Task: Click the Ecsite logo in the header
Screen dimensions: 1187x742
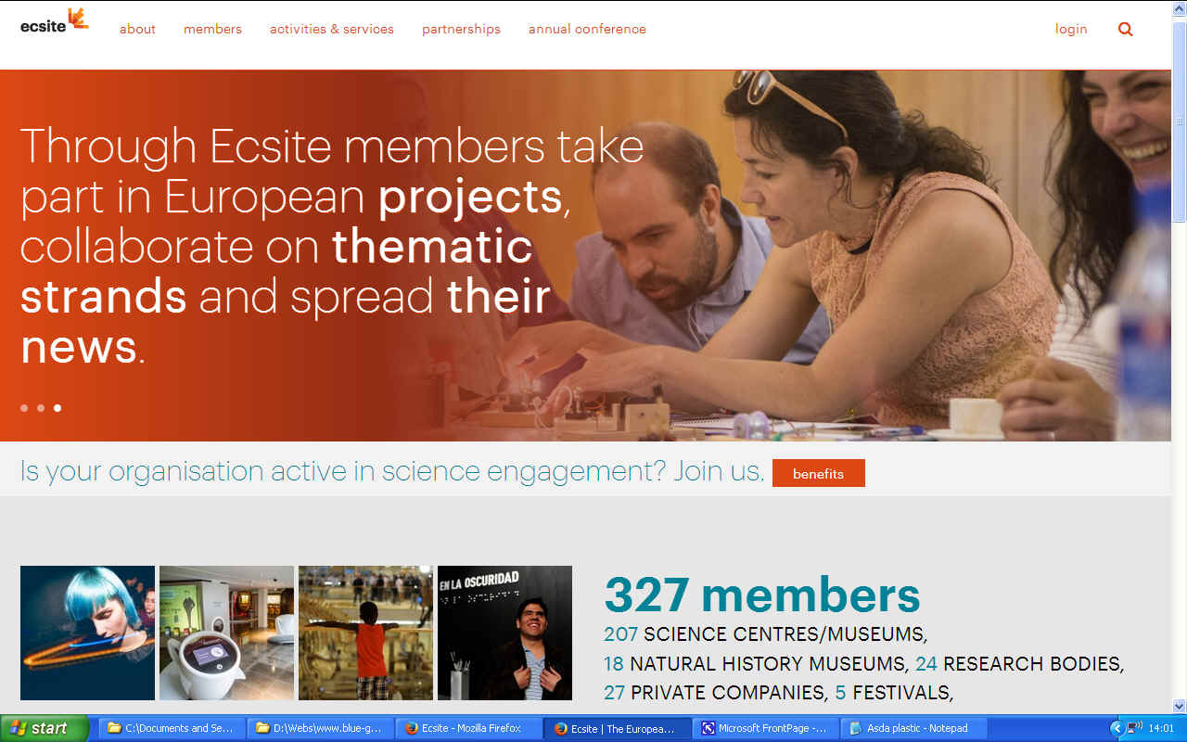Action: coord(54,20)
